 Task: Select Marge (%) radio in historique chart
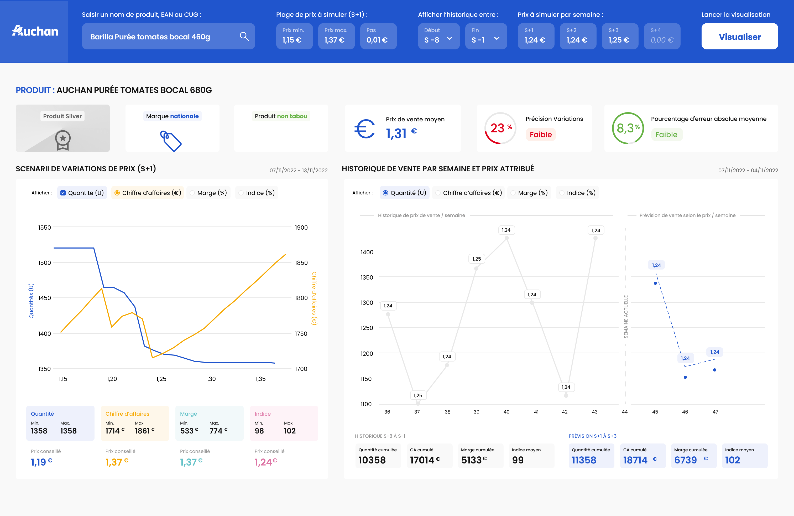tap(513, 193)
